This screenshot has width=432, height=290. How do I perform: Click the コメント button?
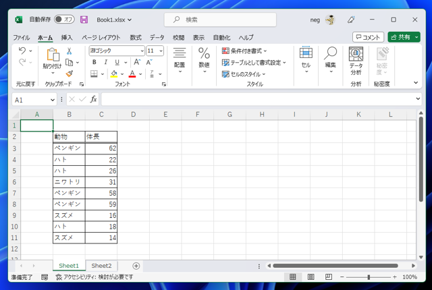click(368, 37)
